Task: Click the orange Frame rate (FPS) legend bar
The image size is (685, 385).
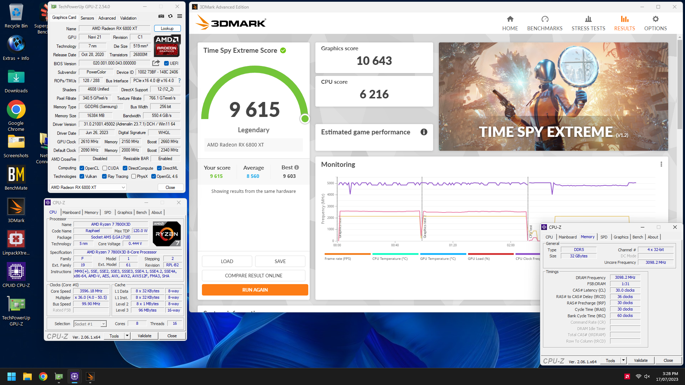Action: (x=347, y=254)
